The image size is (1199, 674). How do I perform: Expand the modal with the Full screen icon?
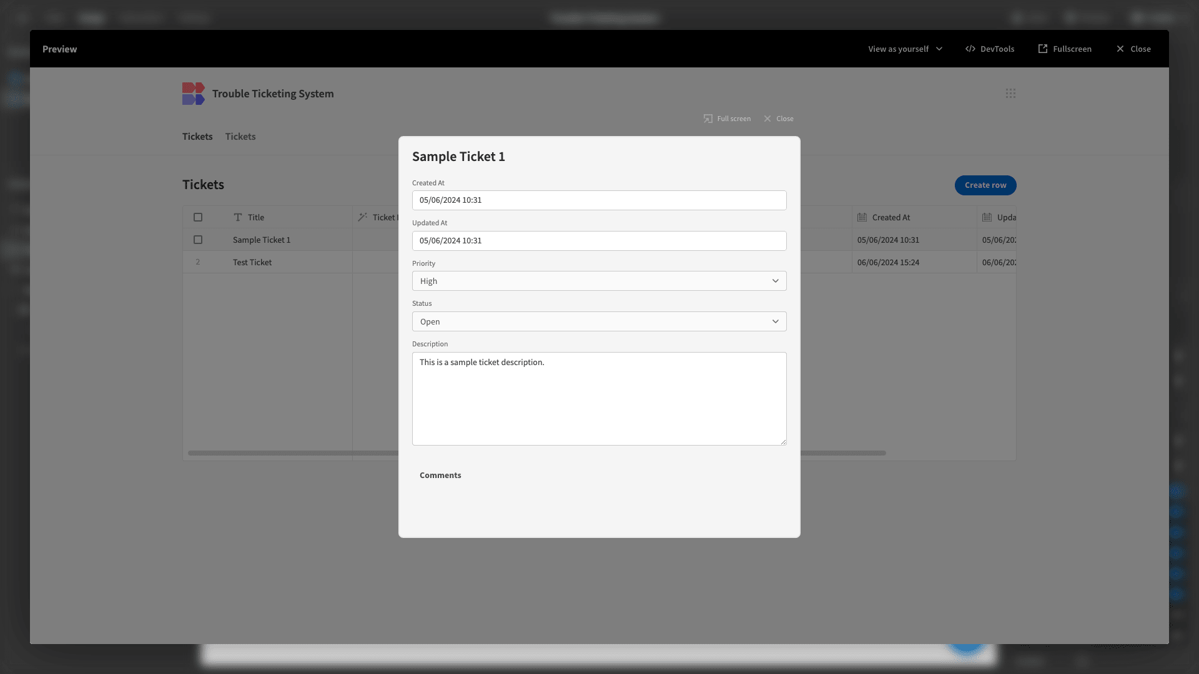(x=708, y=119)
